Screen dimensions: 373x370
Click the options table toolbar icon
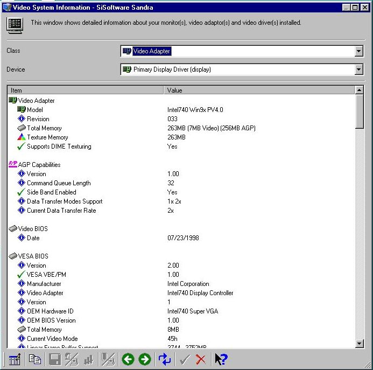(15, 359)
